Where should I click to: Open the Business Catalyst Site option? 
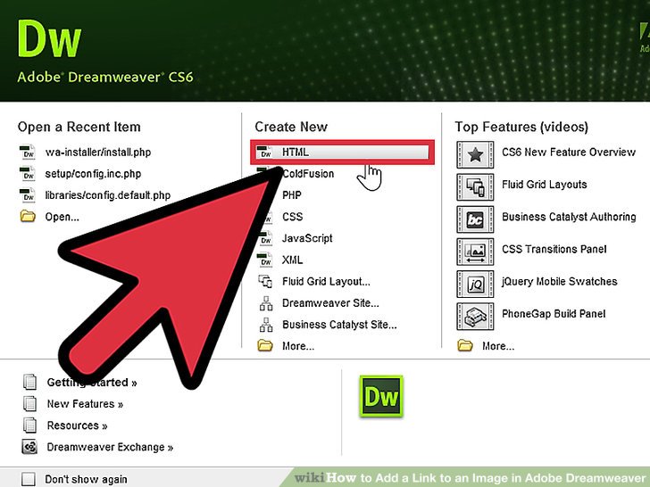(x=338, y=325)
